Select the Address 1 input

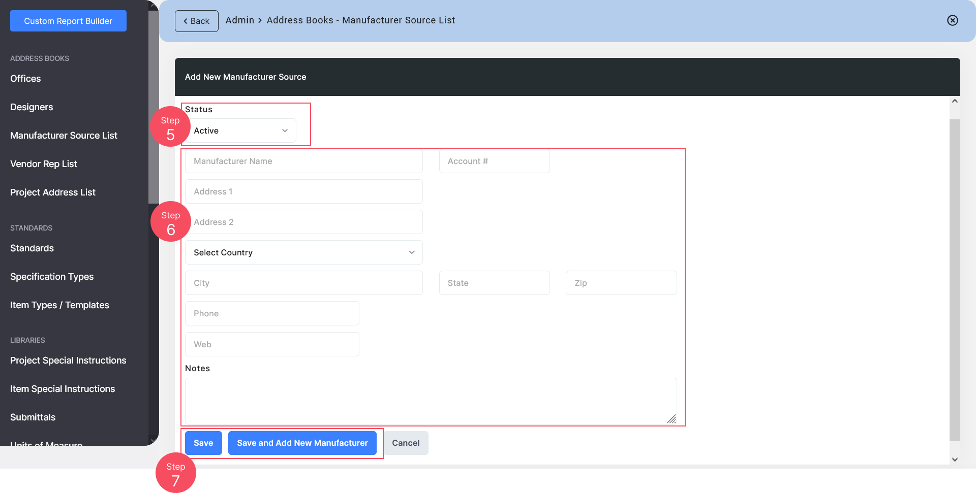click(304, 191)
